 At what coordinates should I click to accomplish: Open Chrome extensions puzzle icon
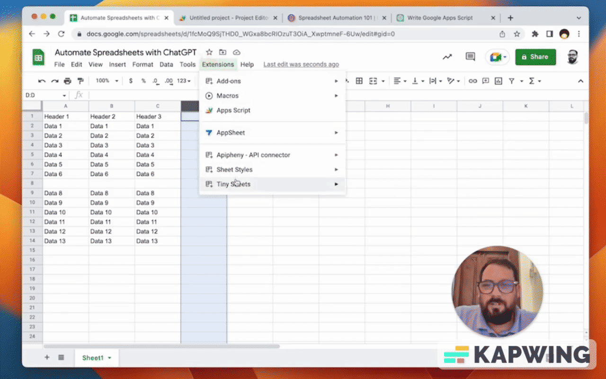point(535,34)
